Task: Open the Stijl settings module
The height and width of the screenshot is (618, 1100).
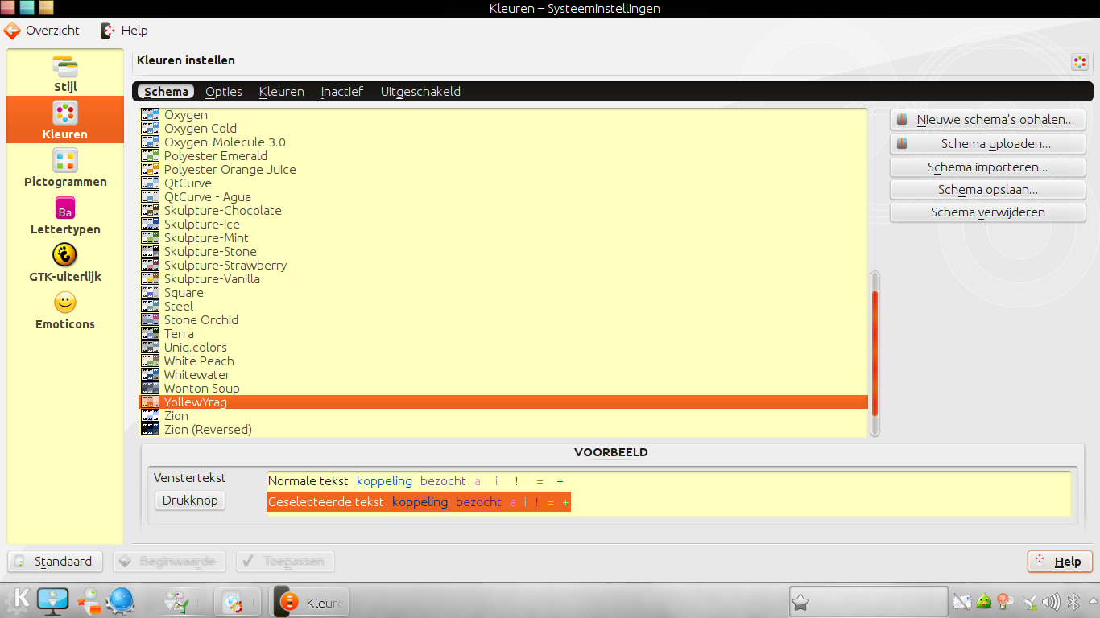Action: (65, 72)
